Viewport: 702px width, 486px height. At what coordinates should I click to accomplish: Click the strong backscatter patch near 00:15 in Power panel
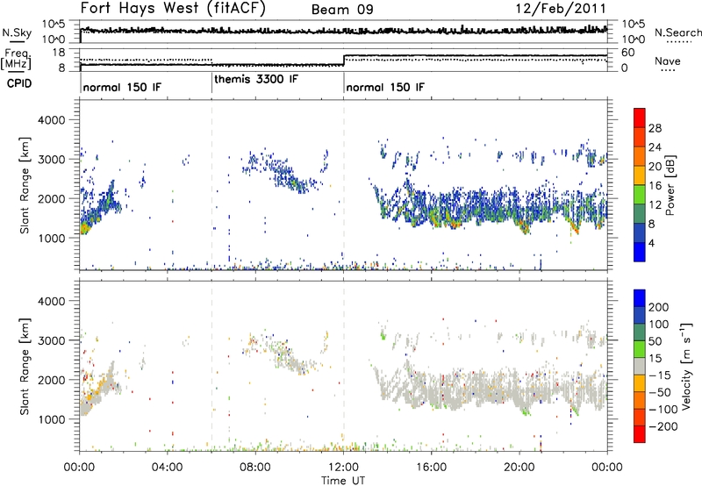[x=85, y=228]
